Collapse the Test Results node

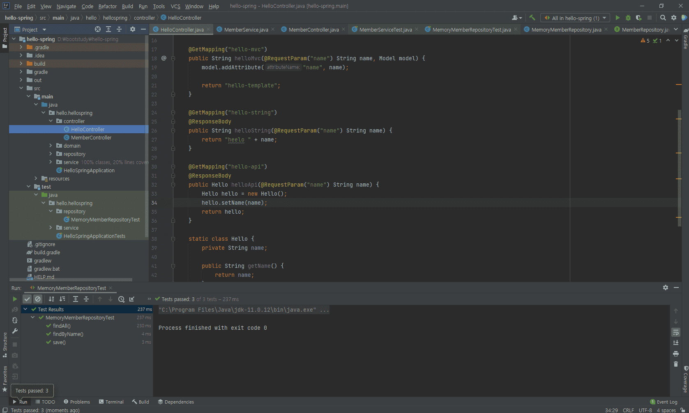tap(25, 309)
